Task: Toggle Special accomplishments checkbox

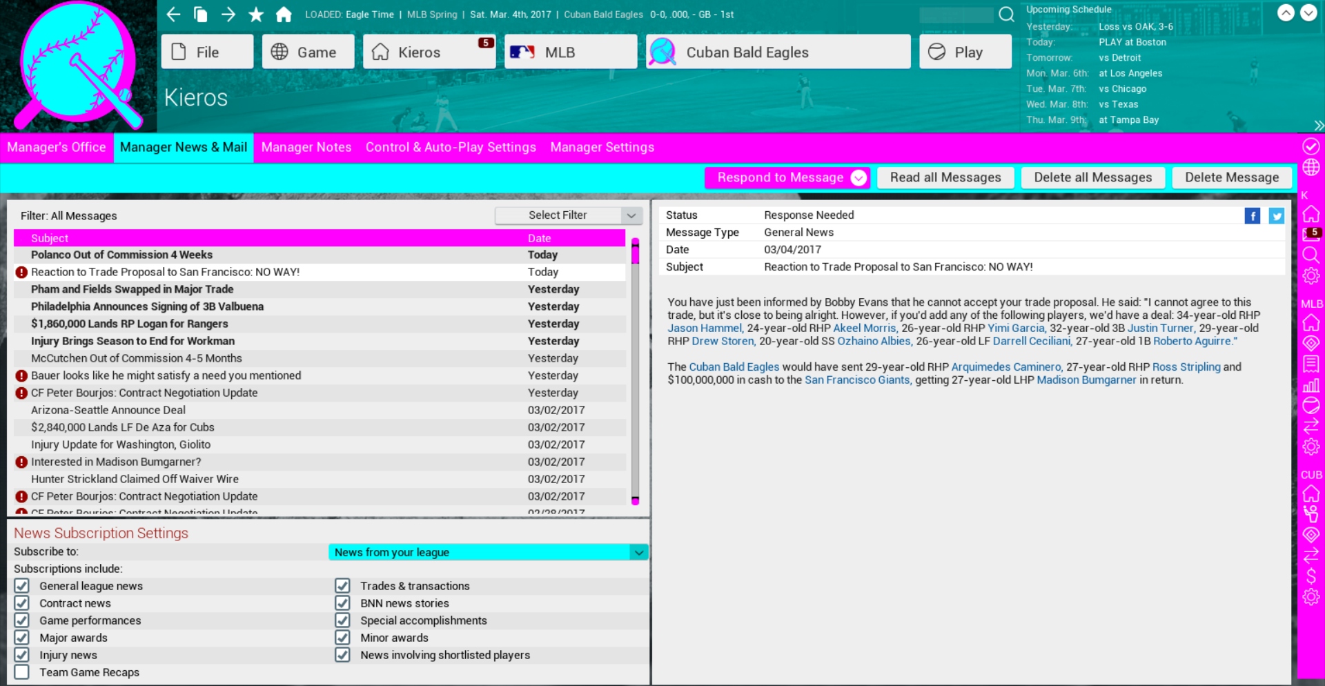Action: click(x=343, y=620)
